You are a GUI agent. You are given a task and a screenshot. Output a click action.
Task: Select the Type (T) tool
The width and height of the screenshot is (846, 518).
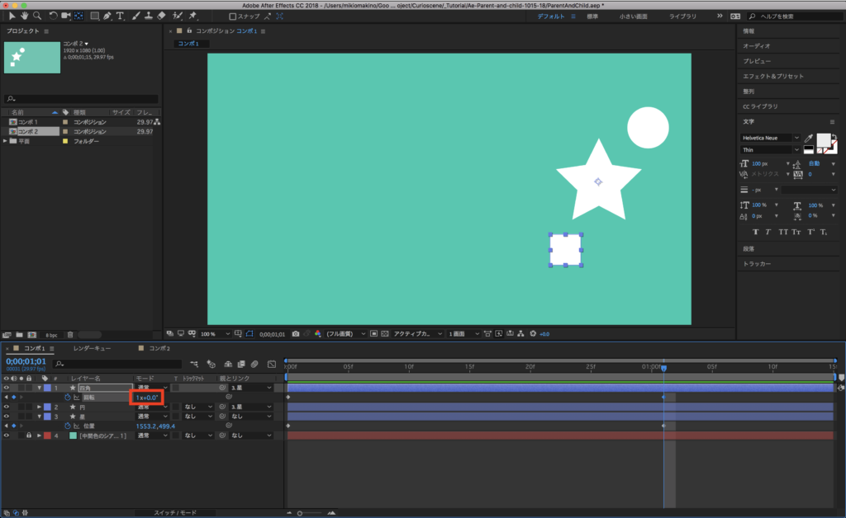(121, 16)
